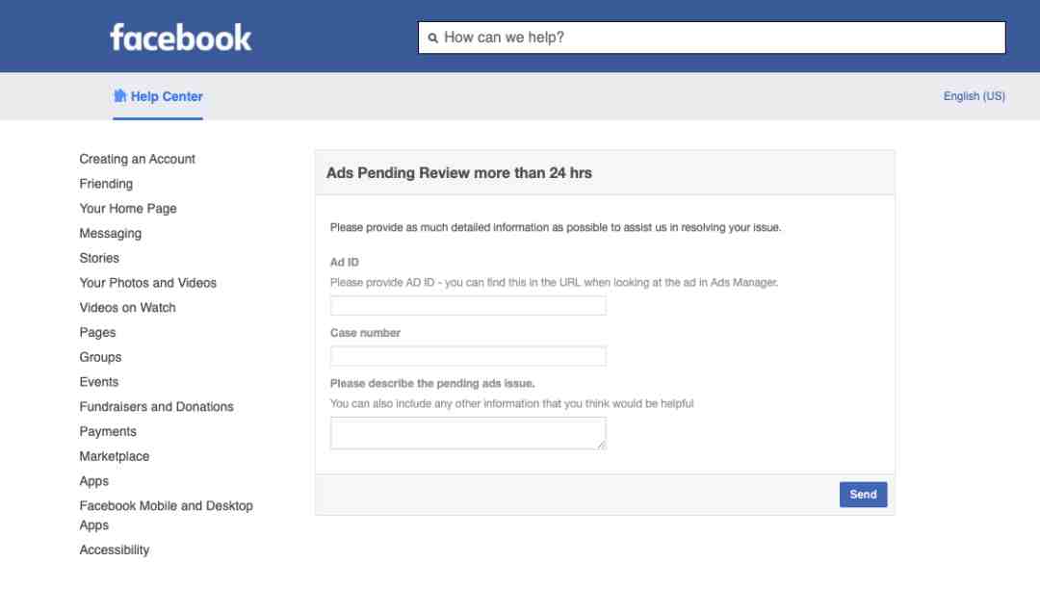Screen dimensions: 1040x613
Task: Click the 'Ads Pending Review more than 24 hrs' heading
Action: (459, 173)
